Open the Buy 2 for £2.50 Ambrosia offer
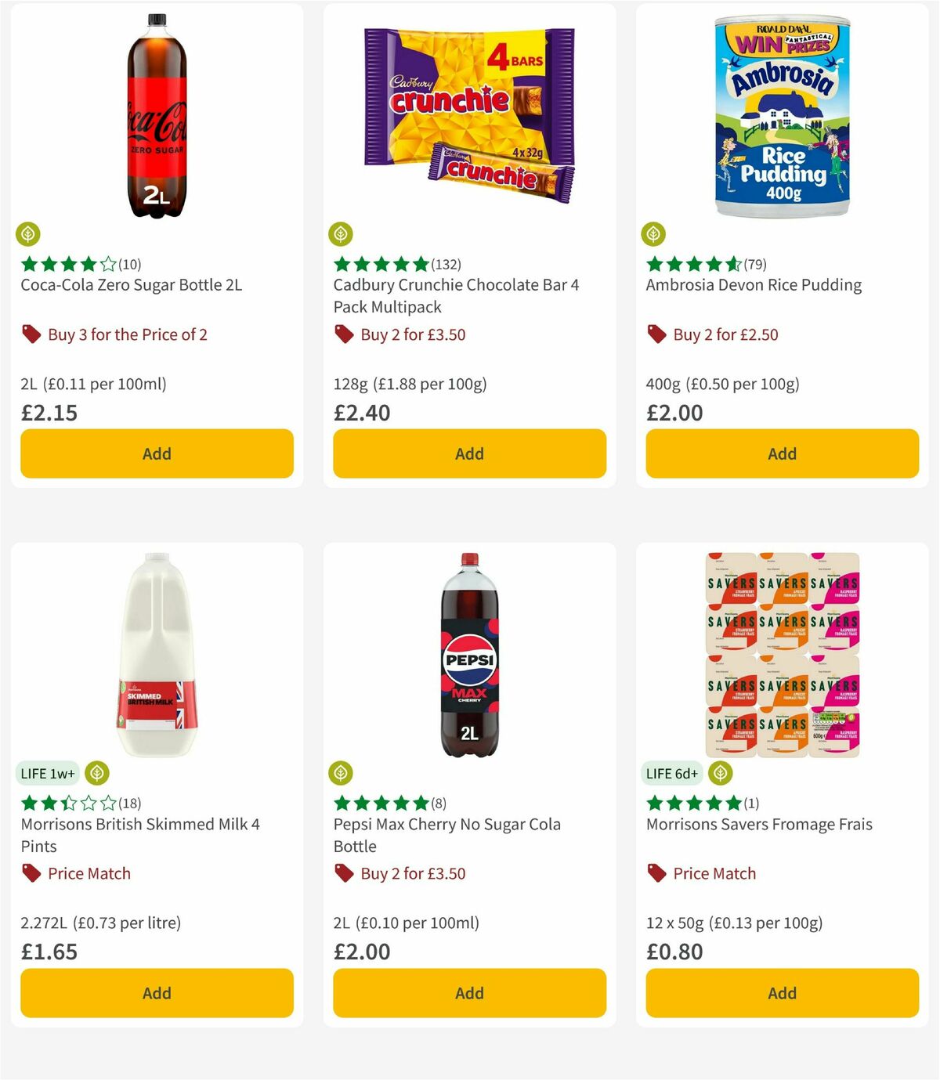Screen dimensions: 940x1080 (x=725, y=334)
